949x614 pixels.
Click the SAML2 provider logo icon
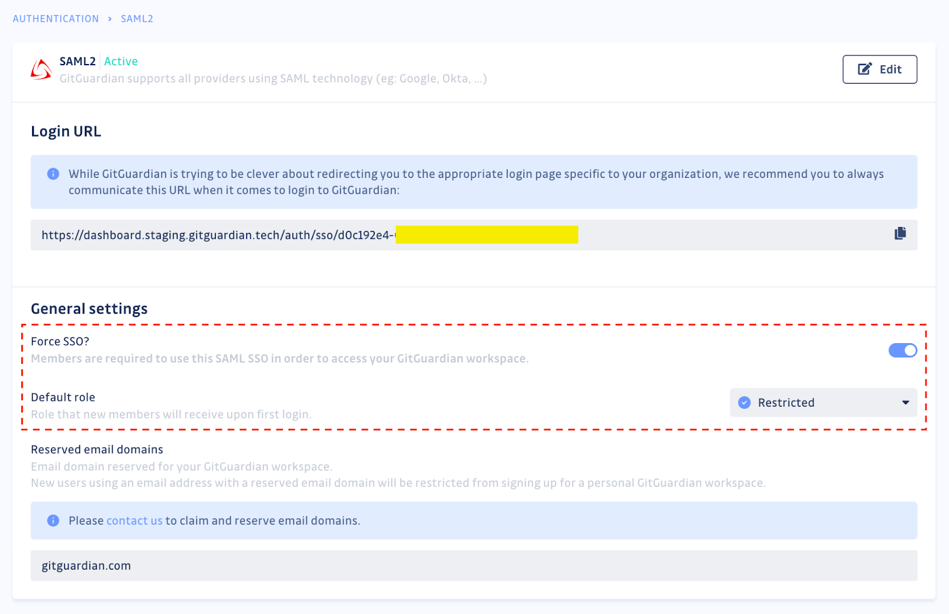[40, 69]
